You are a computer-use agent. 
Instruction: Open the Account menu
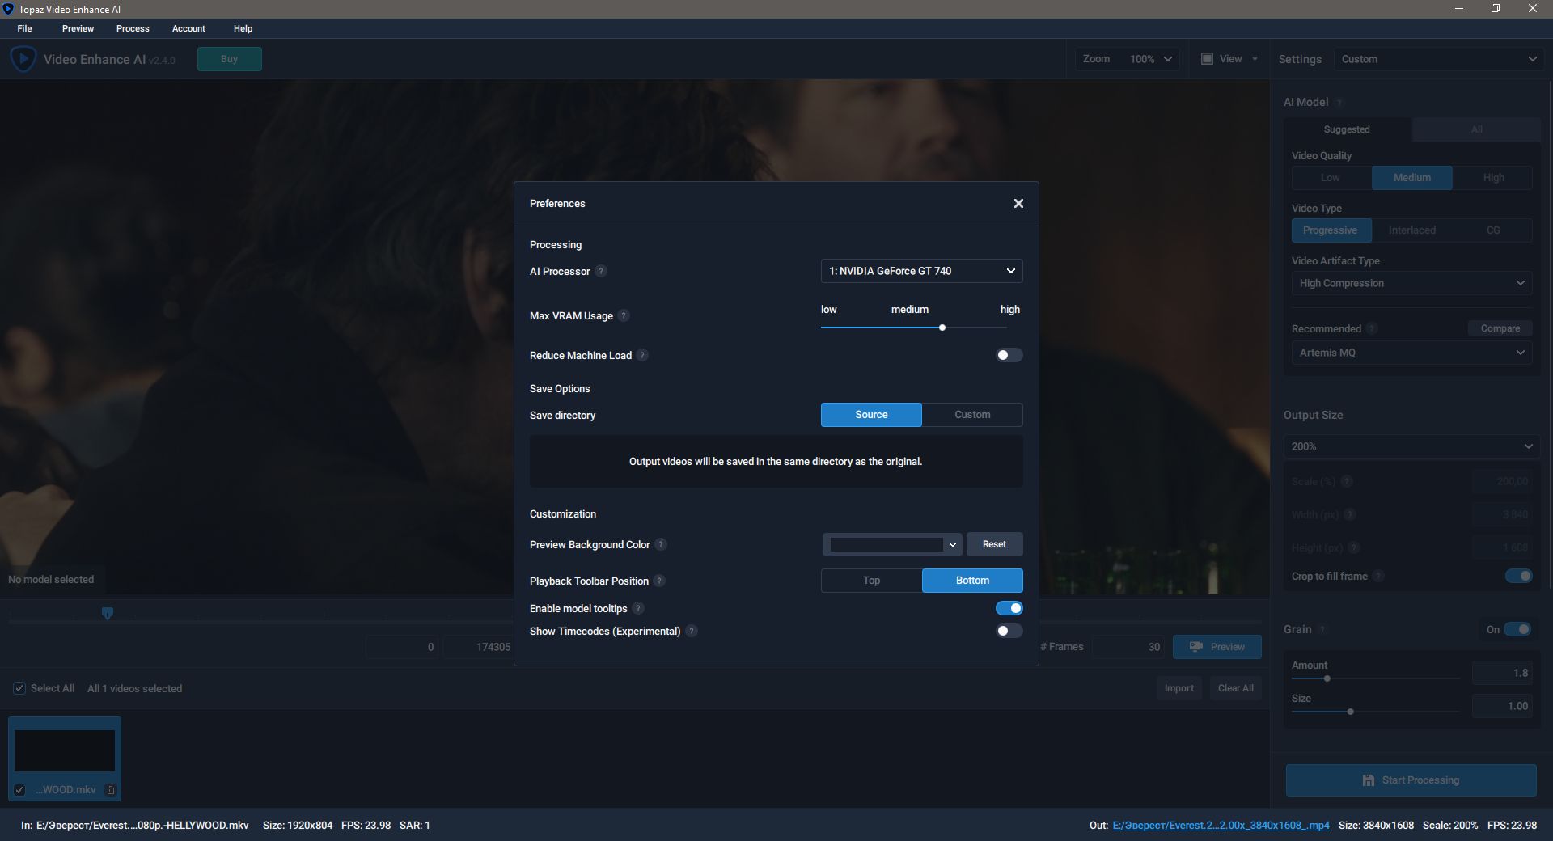[188, 28]
